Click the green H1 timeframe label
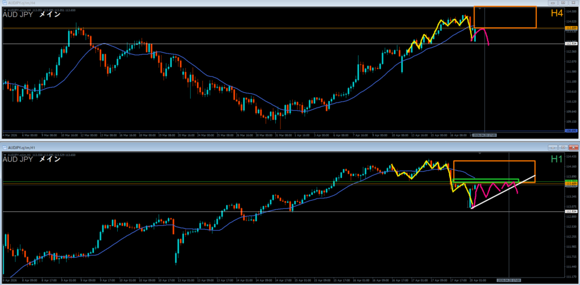 click(x=557, y=159)
